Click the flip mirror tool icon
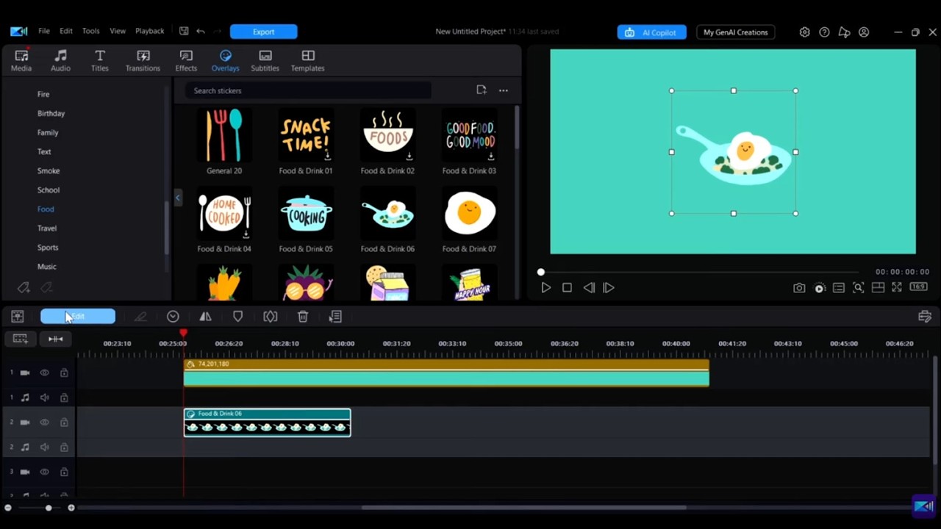 205,317
